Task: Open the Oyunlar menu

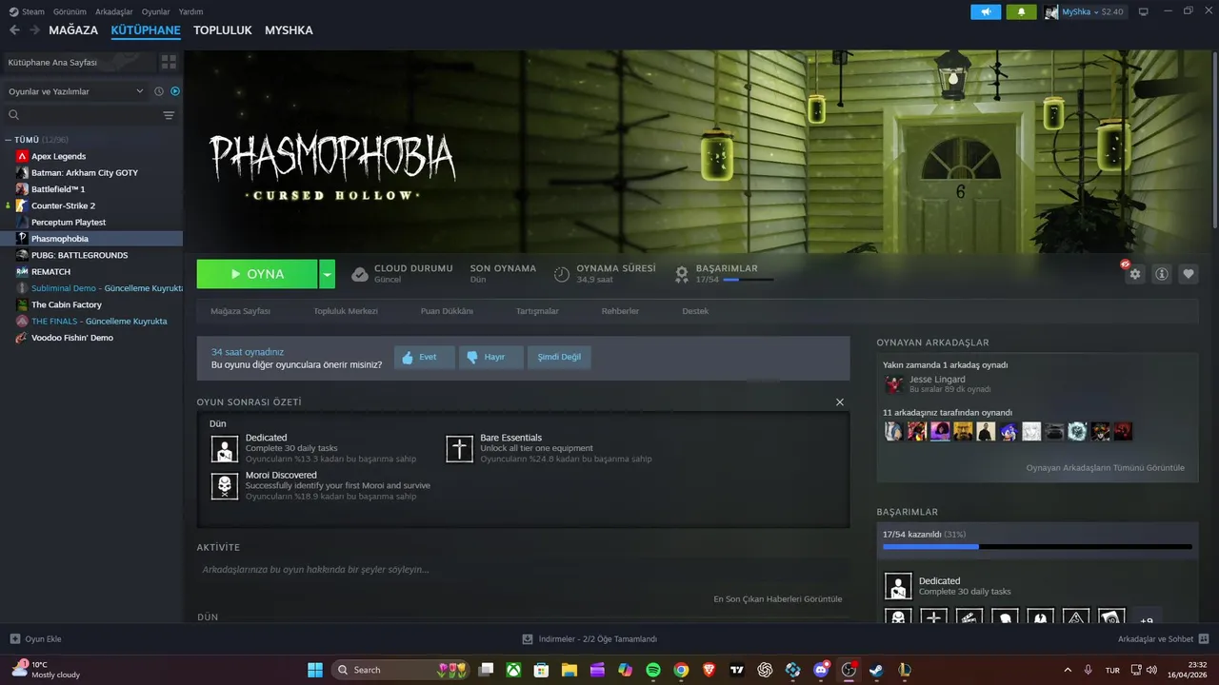Action: coord(156,11)
